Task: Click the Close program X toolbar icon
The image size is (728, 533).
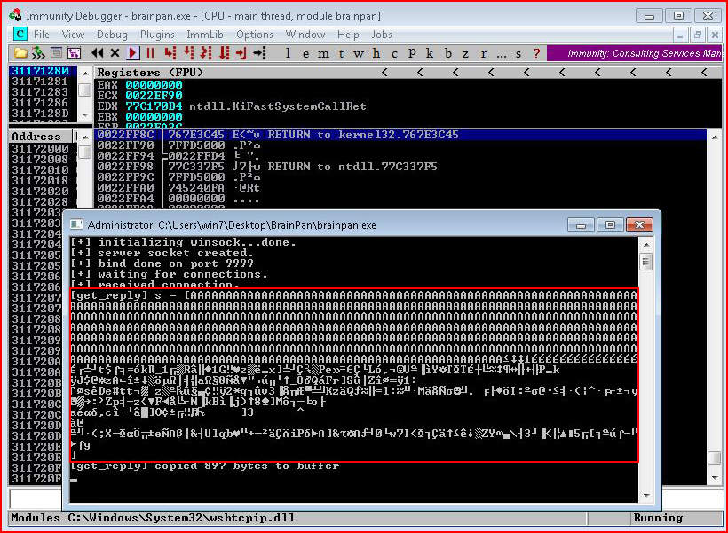Action: [x=115, y=53]
